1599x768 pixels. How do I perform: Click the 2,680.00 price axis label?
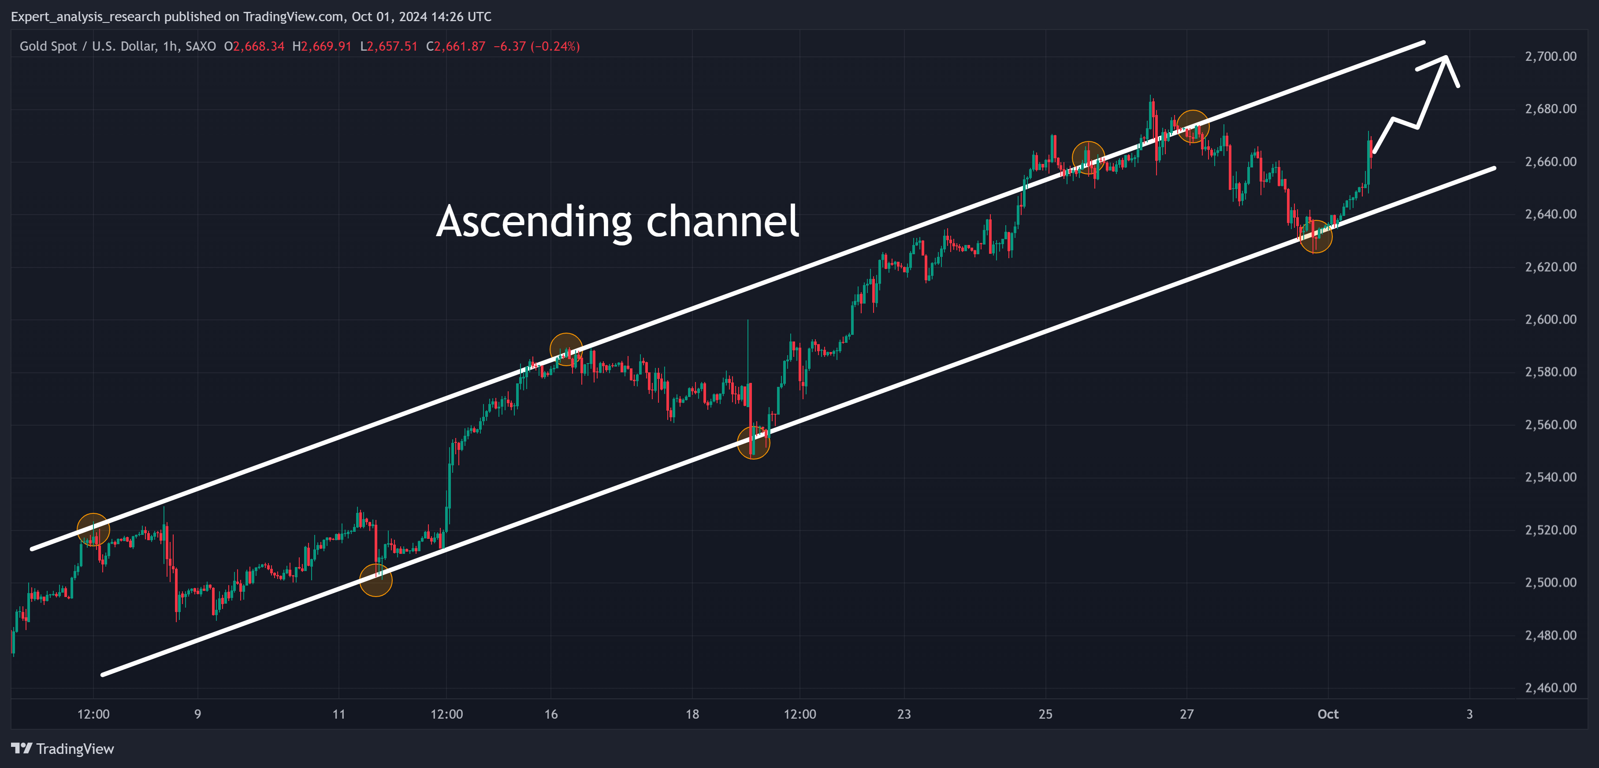click(1551, 109)
